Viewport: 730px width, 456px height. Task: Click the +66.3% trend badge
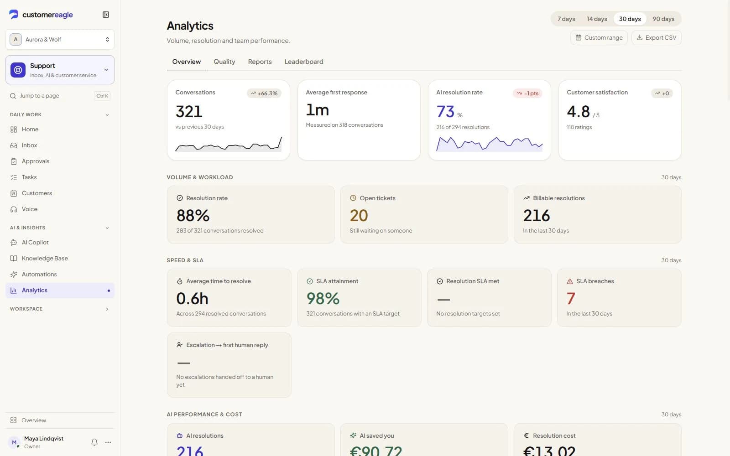(264, 93)
